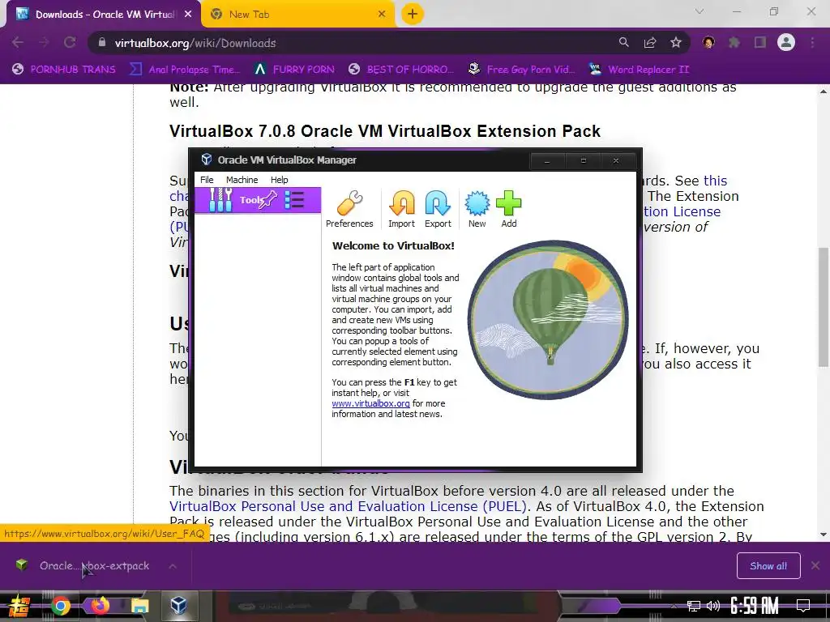Image resolution: width=830 pixels, height=622 pixels.
Task: Open Chrome from the taskbar
Action: (x=60, y=606)
